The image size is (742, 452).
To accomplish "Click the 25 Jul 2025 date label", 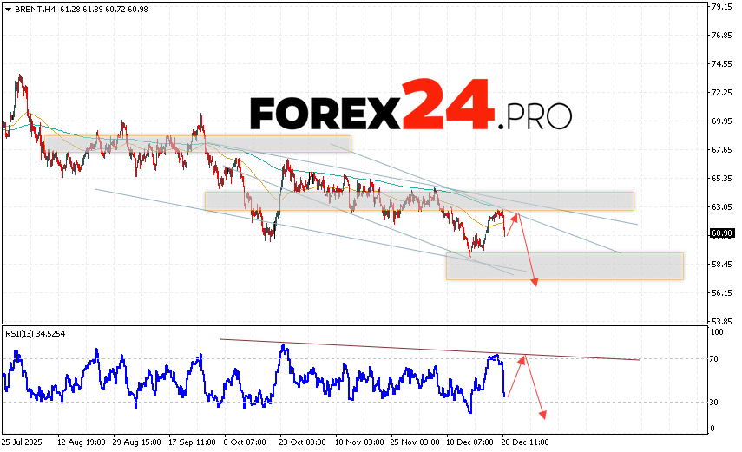I will 23,441.
